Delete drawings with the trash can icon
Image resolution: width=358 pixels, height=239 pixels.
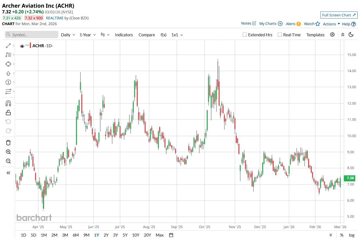tap(8, 142)
